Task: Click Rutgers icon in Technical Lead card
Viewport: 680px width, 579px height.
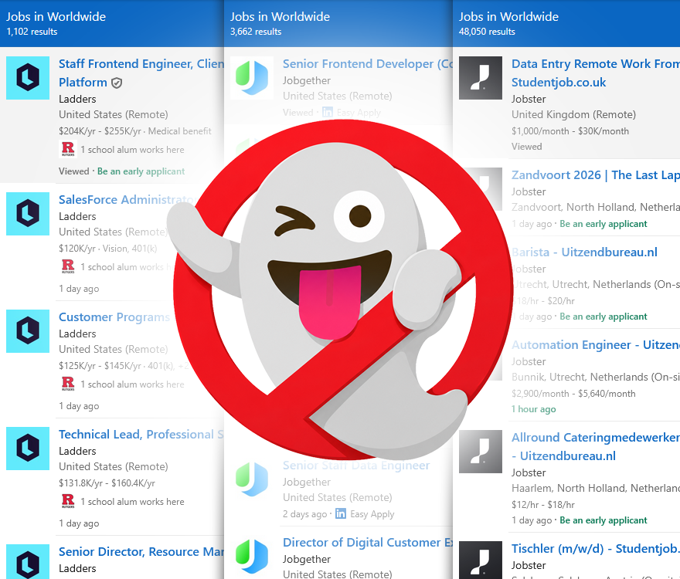Action: click(x=68, y=502)
